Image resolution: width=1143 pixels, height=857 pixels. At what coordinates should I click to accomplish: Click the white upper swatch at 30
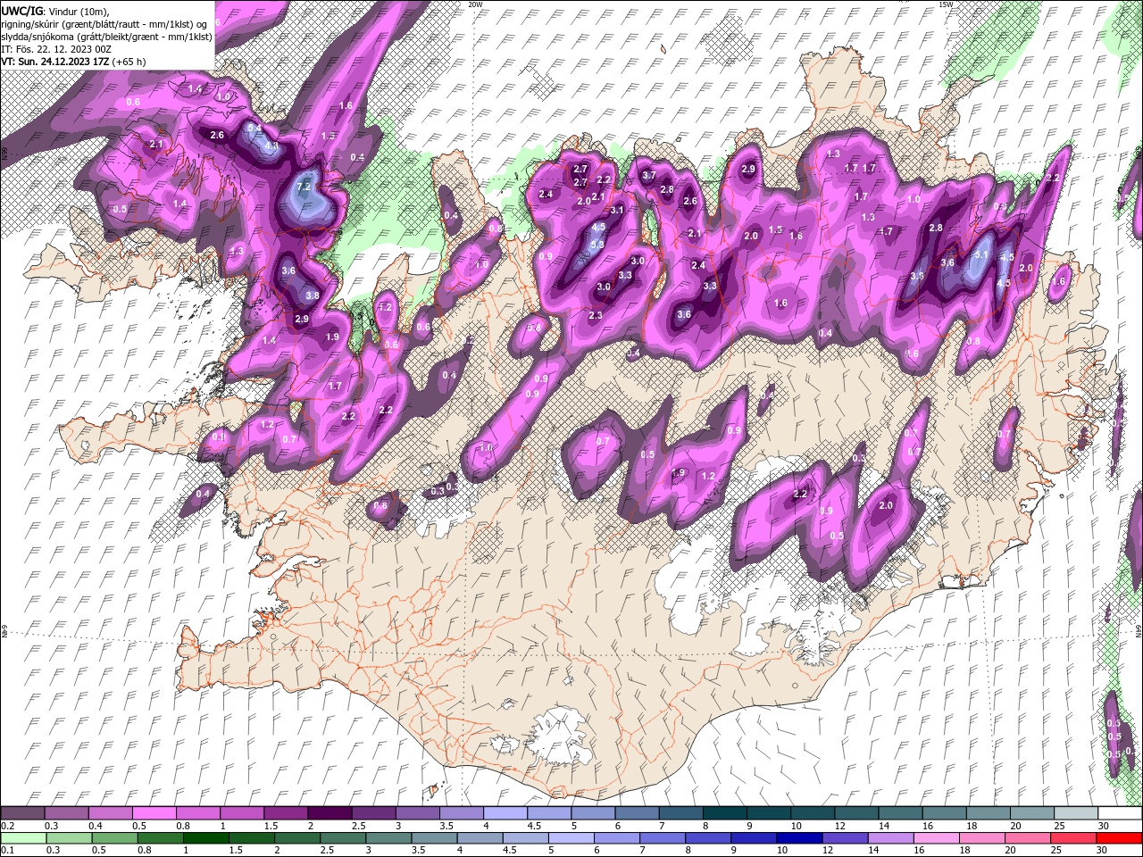point(1120,813)
